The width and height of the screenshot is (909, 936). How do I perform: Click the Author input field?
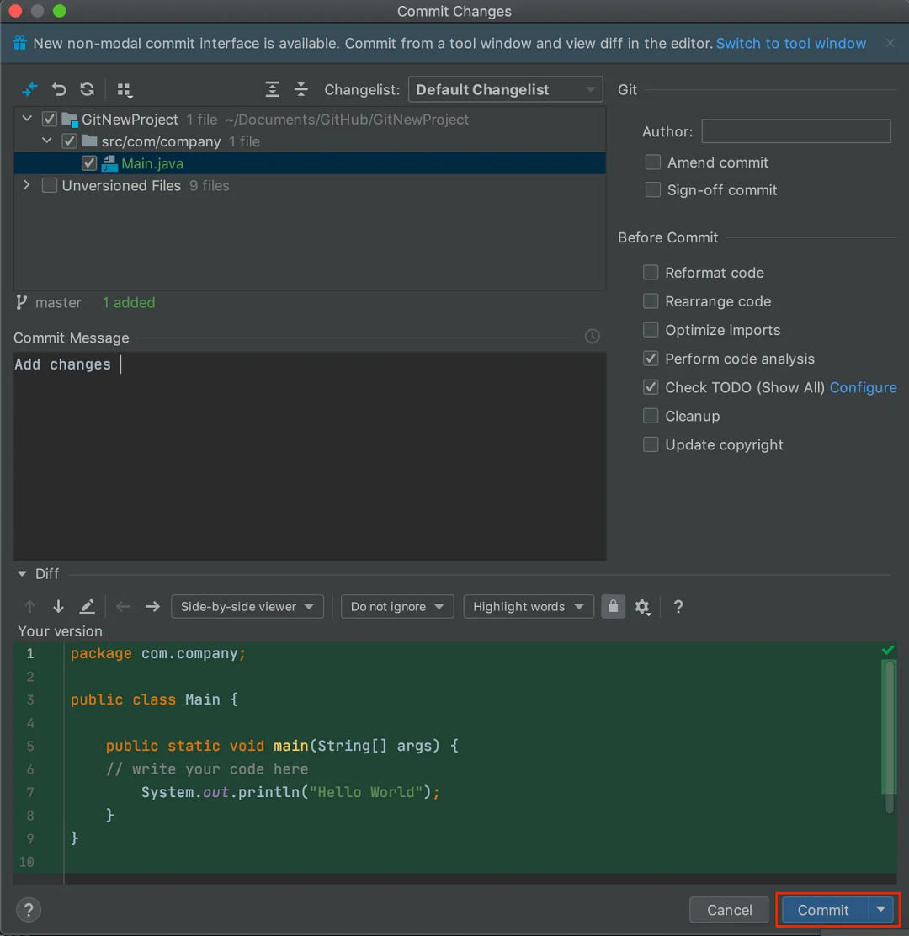[x=796, y=131]
